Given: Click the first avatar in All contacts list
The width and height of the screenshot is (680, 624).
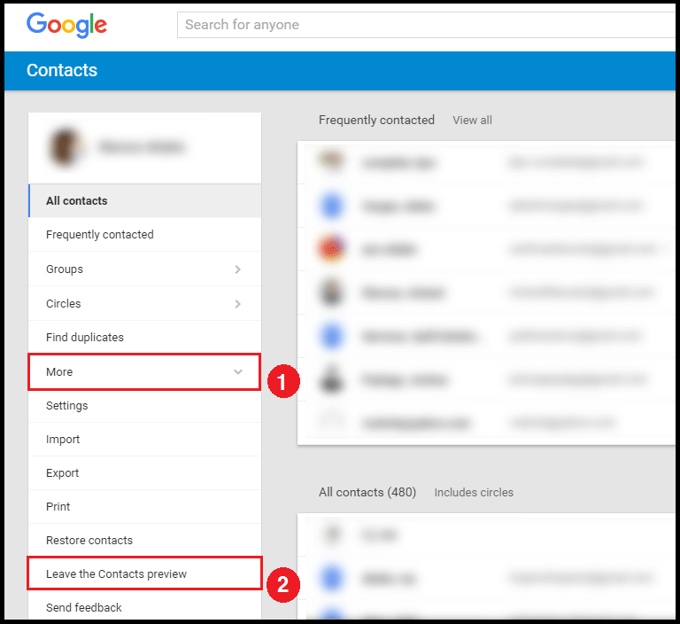Looking at the screenshot, I should [332, 534].
